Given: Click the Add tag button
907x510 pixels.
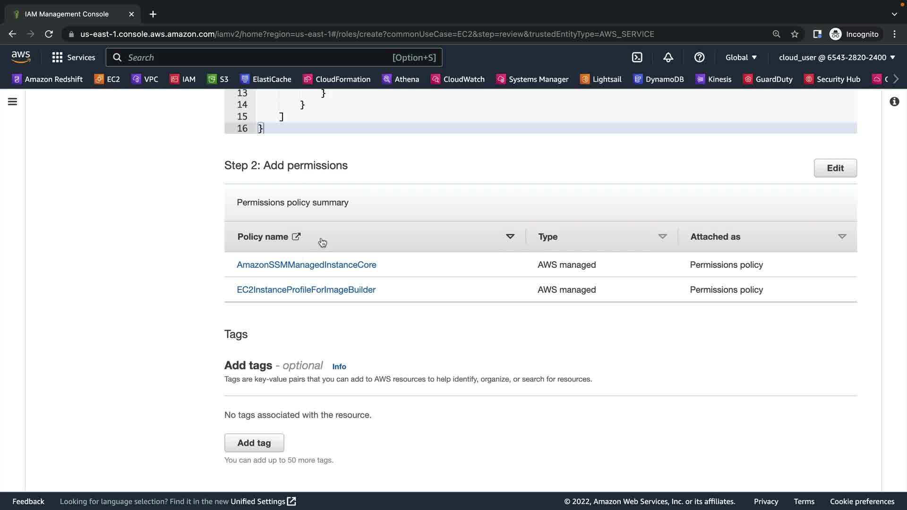Looking at the screenshot, I should (254, 442).
